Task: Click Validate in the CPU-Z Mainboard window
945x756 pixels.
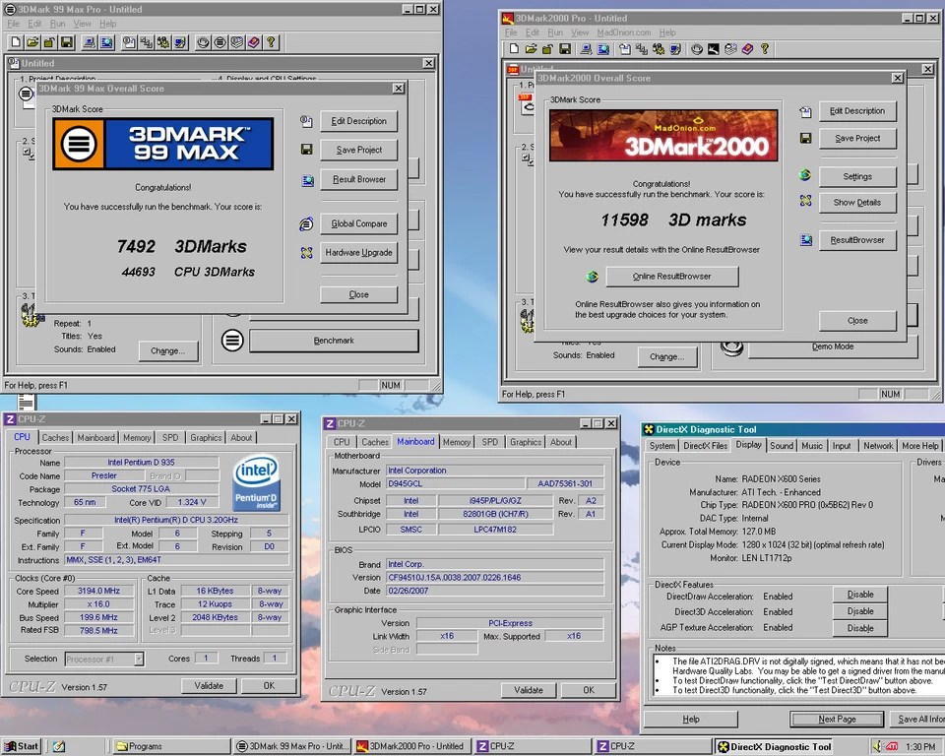Action: (x=528, y=691)
